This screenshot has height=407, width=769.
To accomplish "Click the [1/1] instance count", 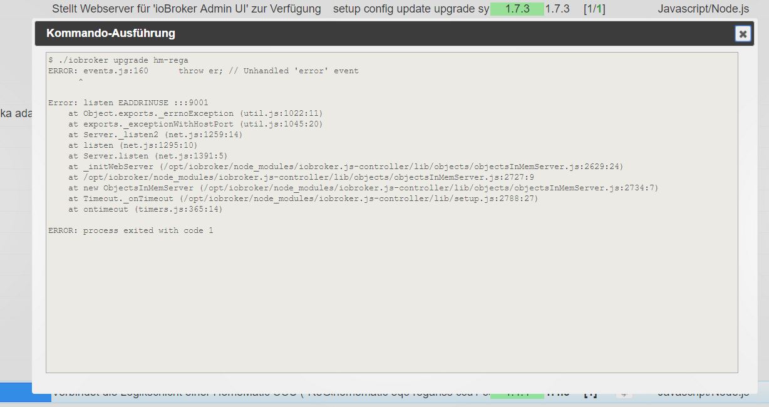I will [x=594, y=9].
